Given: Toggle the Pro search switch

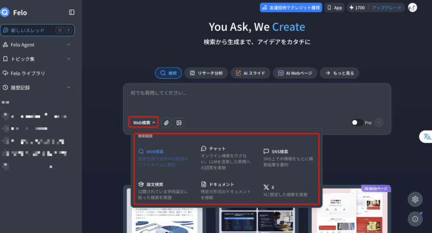Looking at the screenshot, I should pyautogui.click(x=357, y=122).
